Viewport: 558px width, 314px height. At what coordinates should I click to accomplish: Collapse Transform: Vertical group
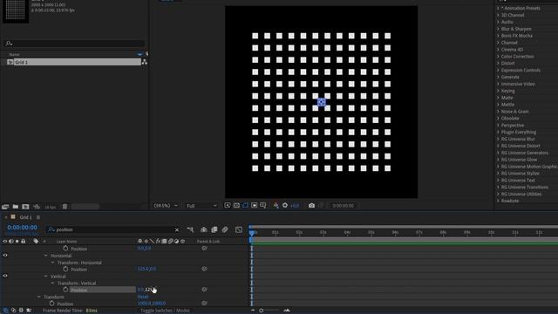tap(52, 283)
